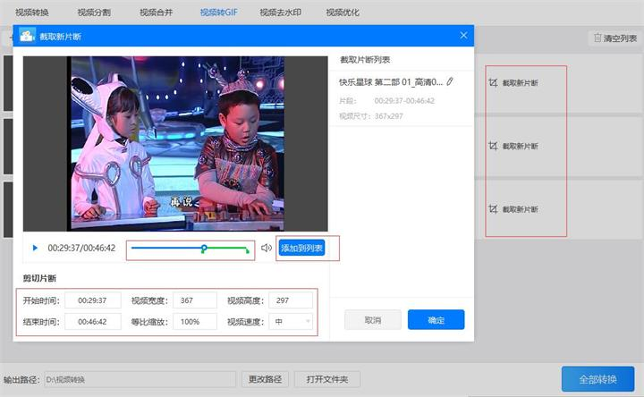
Task: Click the 输出路径 text field
Action: click(x=140, y=379)
